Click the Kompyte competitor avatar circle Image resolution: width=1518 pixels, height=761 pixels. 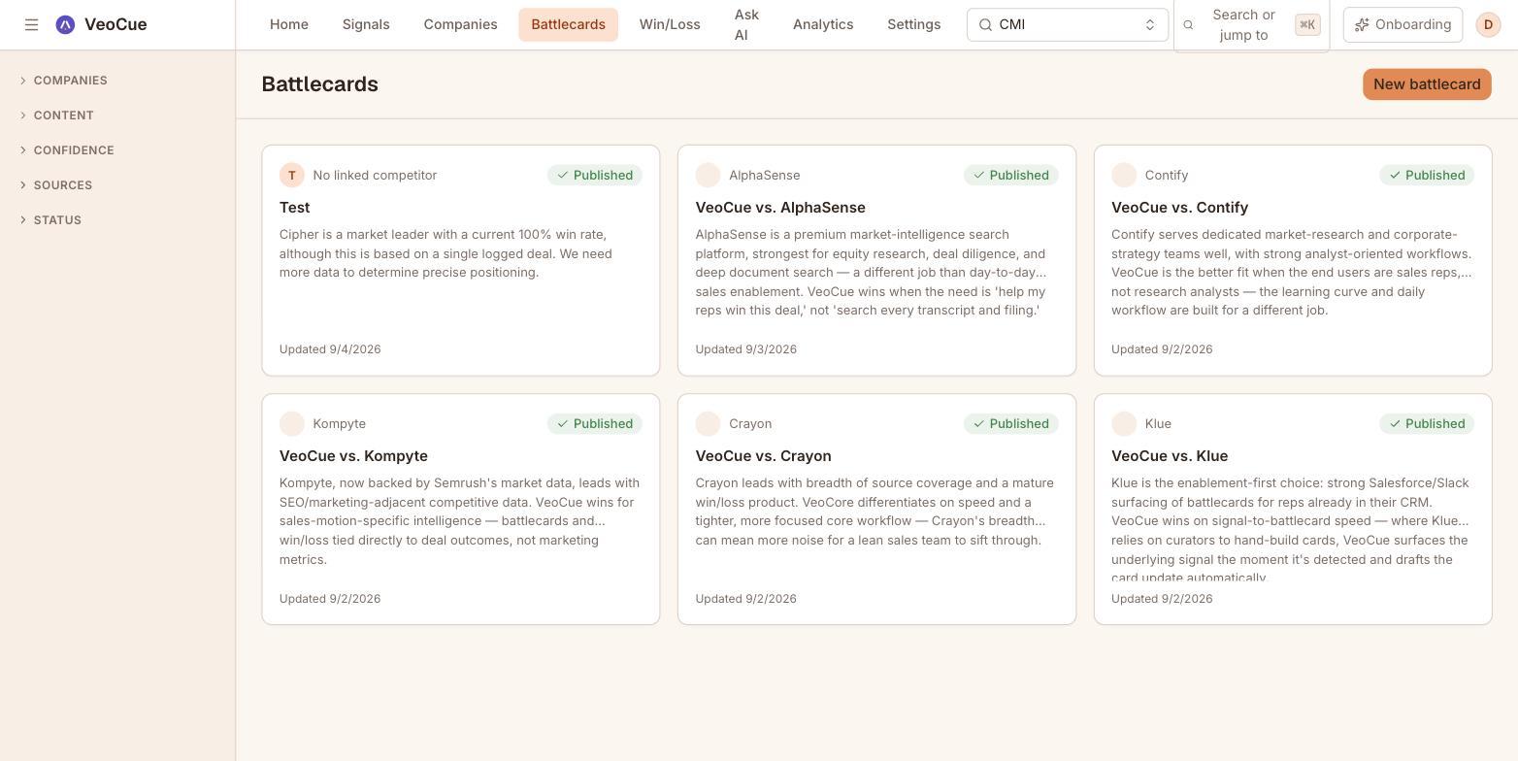tap(291, 423)
